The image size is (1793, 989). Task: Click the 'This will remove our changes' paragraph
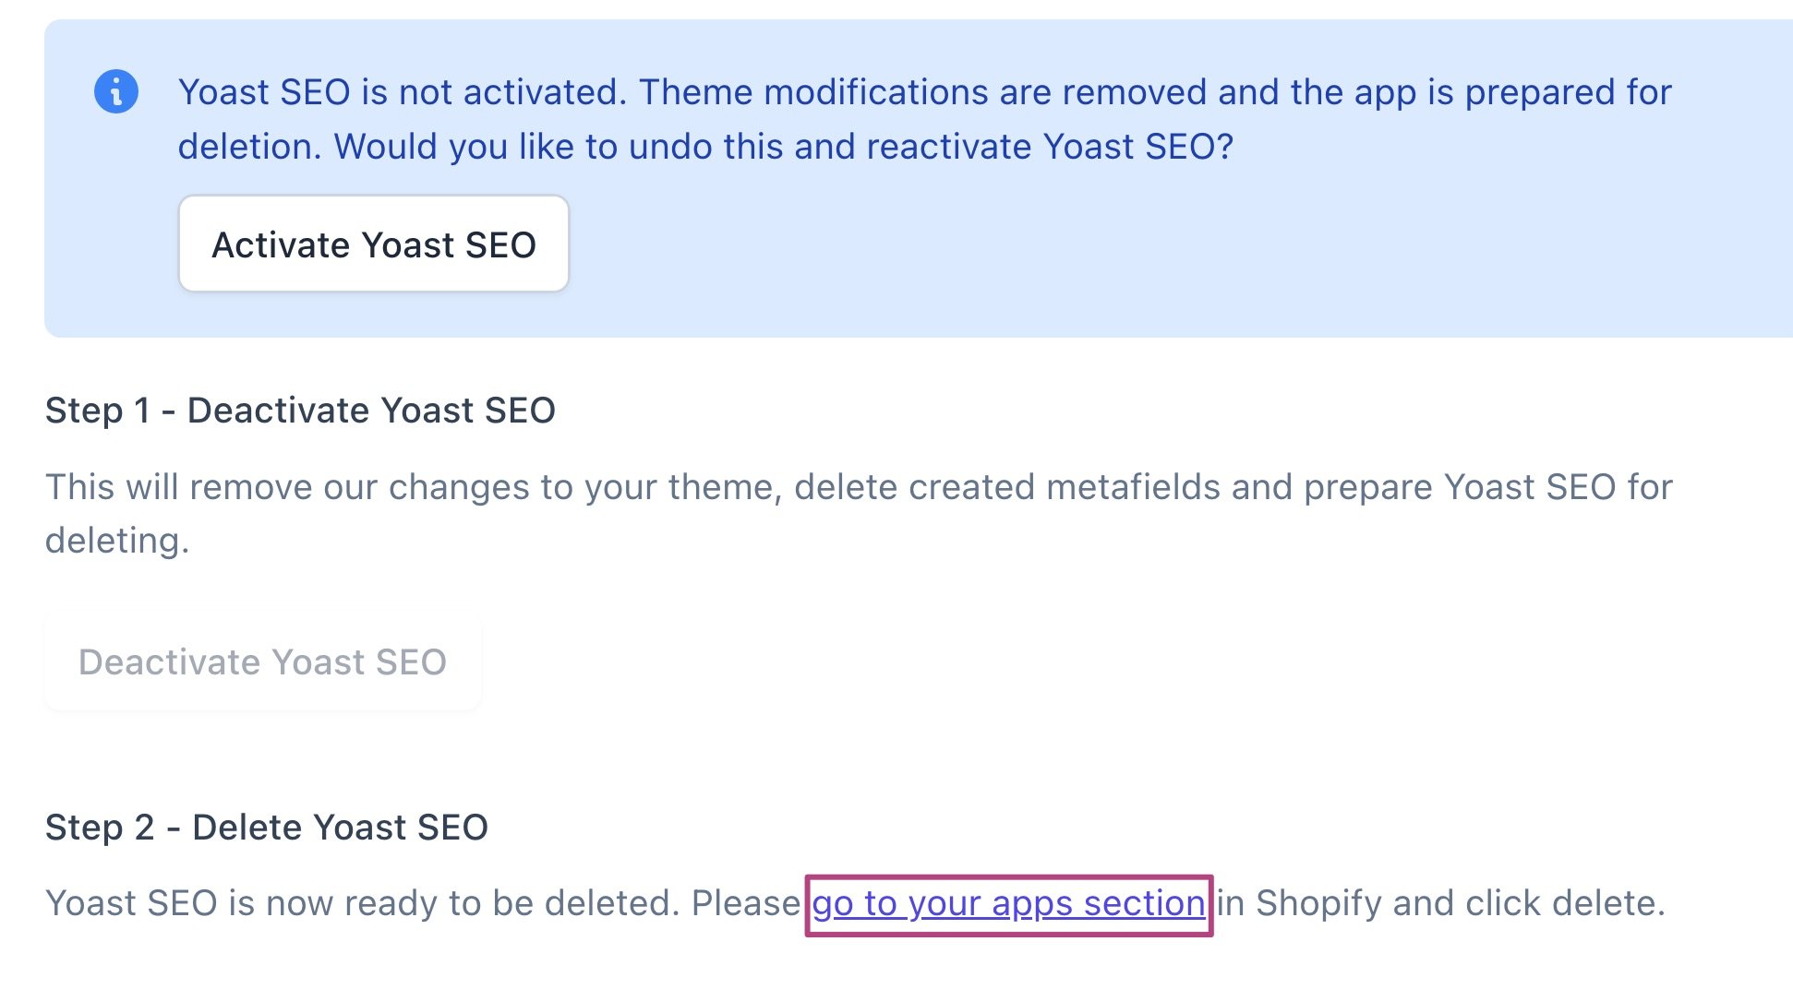click(x=859, y=513)
